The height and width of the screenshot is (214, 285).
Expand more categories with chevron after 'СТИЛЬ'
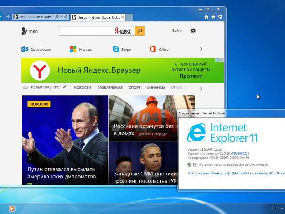[201, 88]
